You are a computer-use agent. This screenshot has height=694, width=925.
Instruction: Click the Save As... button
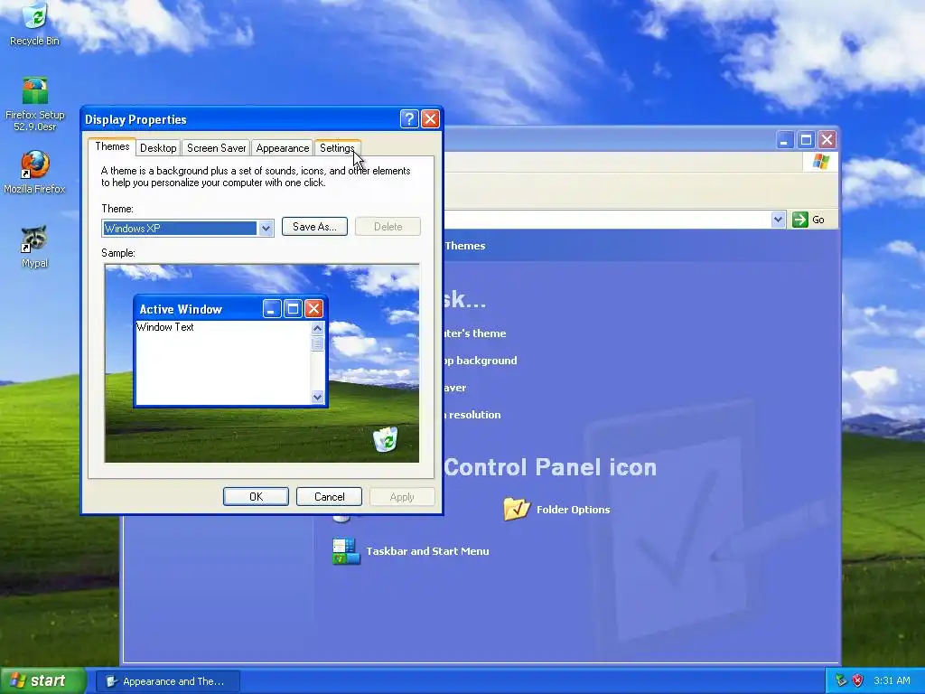pyautogui.click(x=314, y=227)
